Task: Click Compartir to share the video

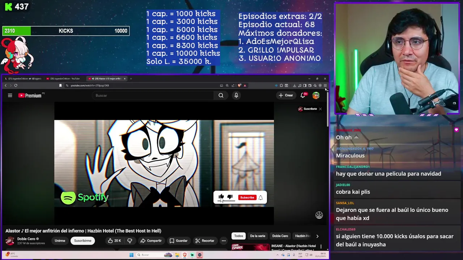Action: pyautogui.click(x=151, y=240)
